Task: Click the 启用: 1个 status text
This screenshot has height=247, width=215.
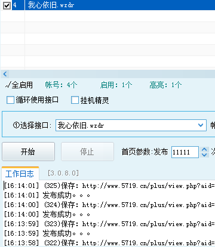Action: pos(116,85)
